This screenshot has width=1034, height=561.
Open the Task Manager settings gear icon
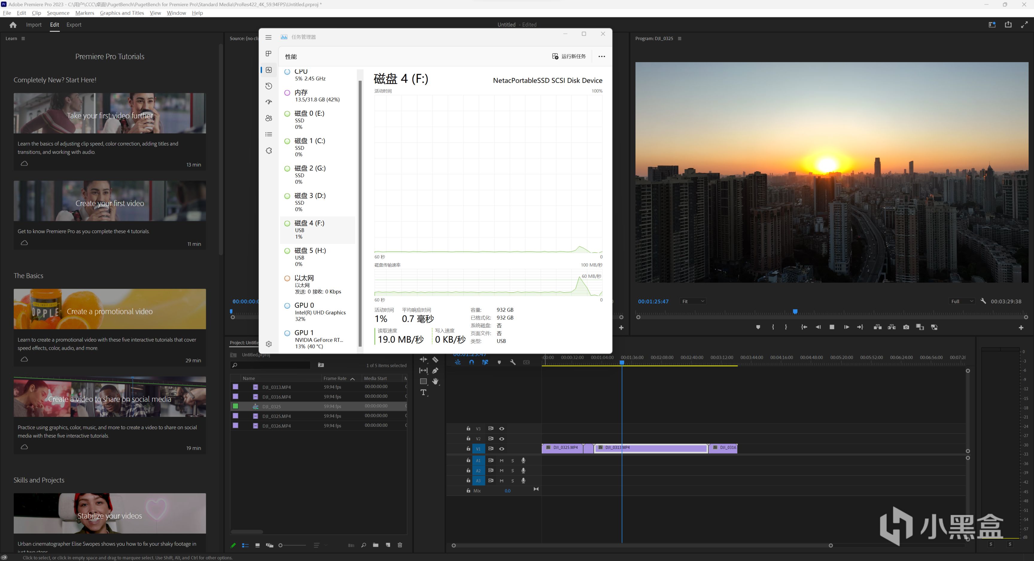pos(269,344)
